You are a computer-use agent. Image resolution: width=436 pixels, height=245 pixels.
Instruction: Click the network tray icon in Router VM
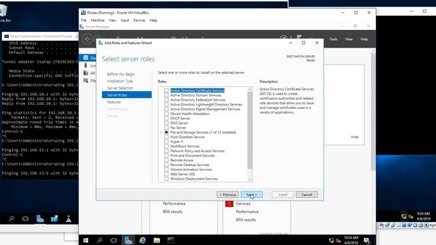click(331, 240)
